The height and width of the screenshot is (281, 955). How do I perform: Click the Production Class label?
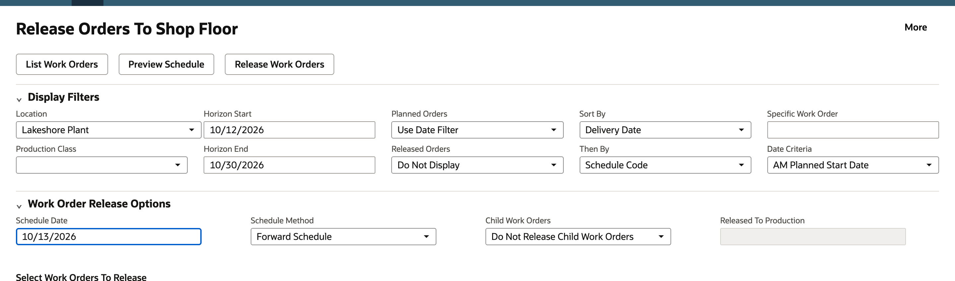click(46, 149)
